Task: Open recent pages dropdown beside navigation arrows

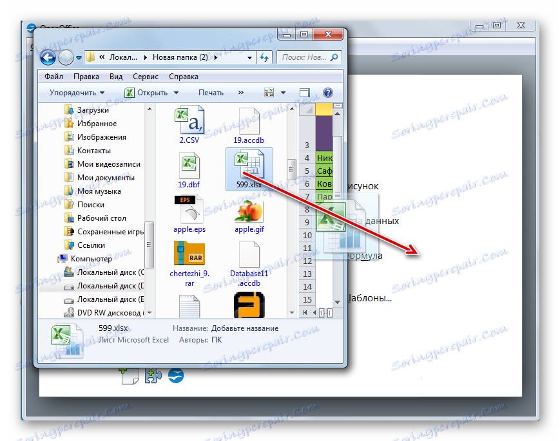Action: point(79,57)
